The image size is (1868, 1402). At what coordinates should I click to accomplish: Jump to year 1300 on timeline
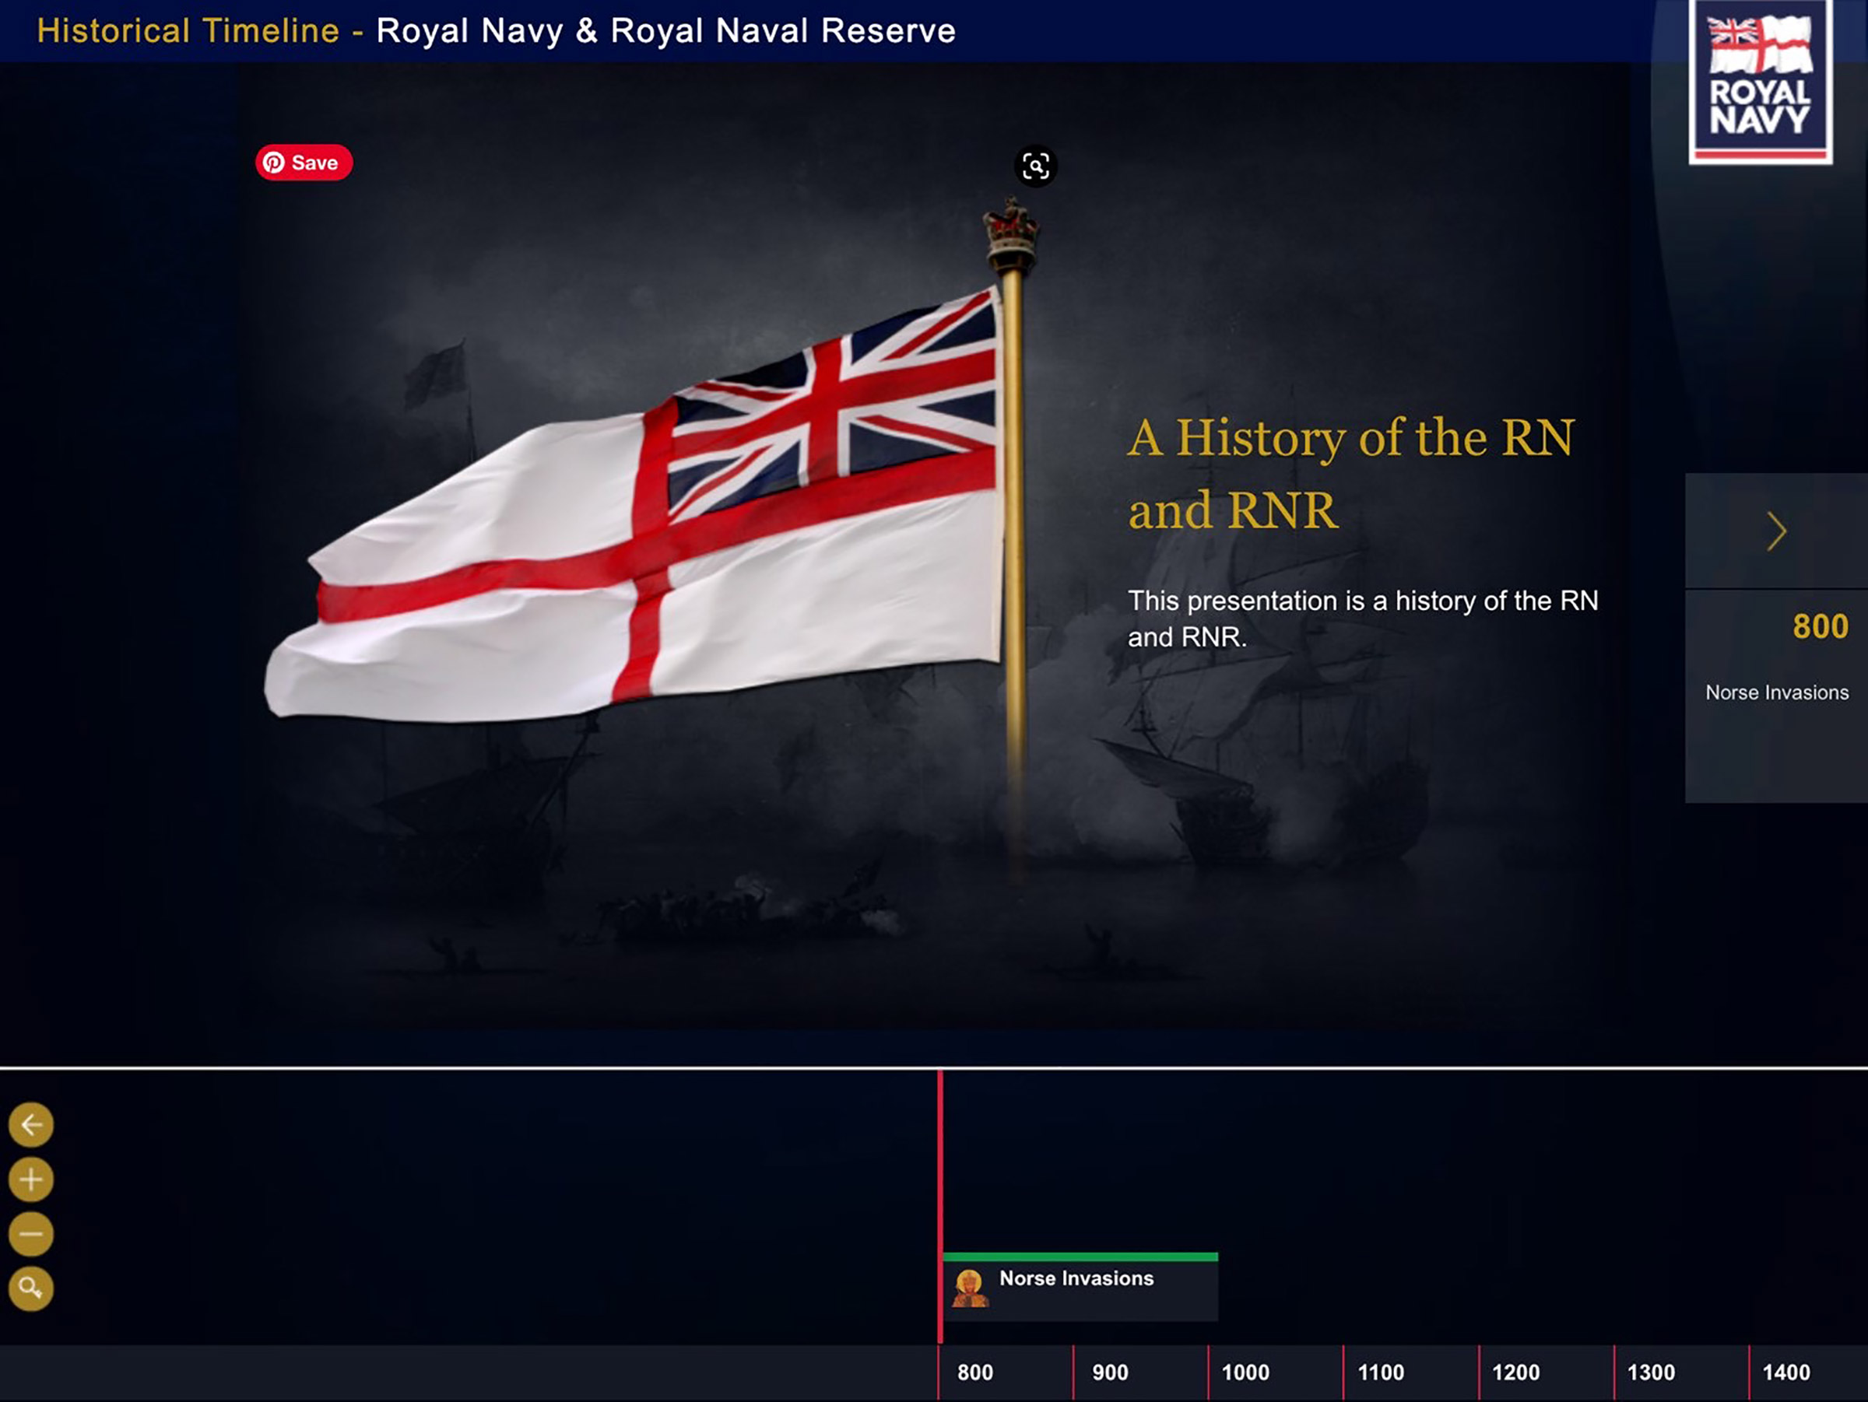click(x=1650, y=1372)
